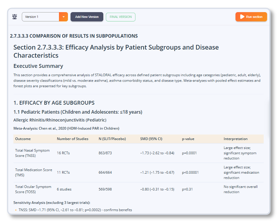This screenshot has width=278, height=223.
Task: Click the robot assistant icon
Action: coord(15,17)
